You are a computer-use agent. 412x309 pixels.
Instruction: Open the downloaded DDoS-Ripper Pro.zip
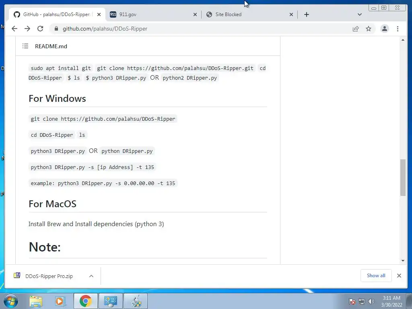point(49,276)
